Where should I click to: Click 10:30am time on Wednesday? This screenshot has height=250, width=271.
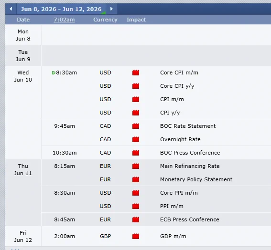coord(65,153)
